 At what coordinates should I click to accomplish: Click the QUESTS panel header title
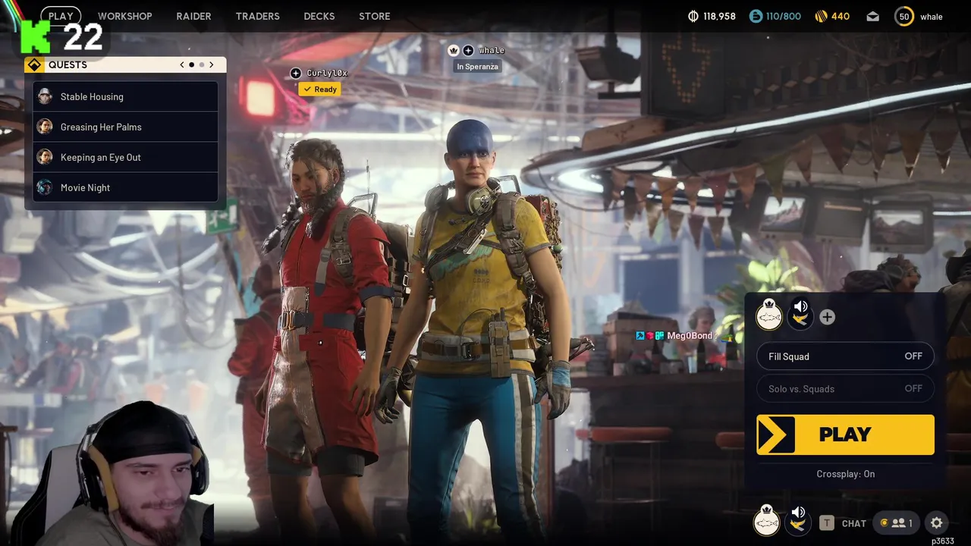click(68, 65)
